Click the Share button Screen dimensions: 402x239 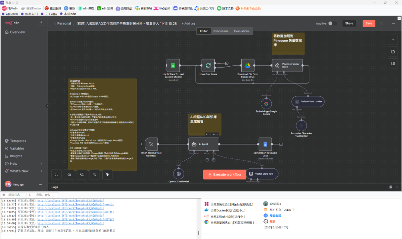349,23
